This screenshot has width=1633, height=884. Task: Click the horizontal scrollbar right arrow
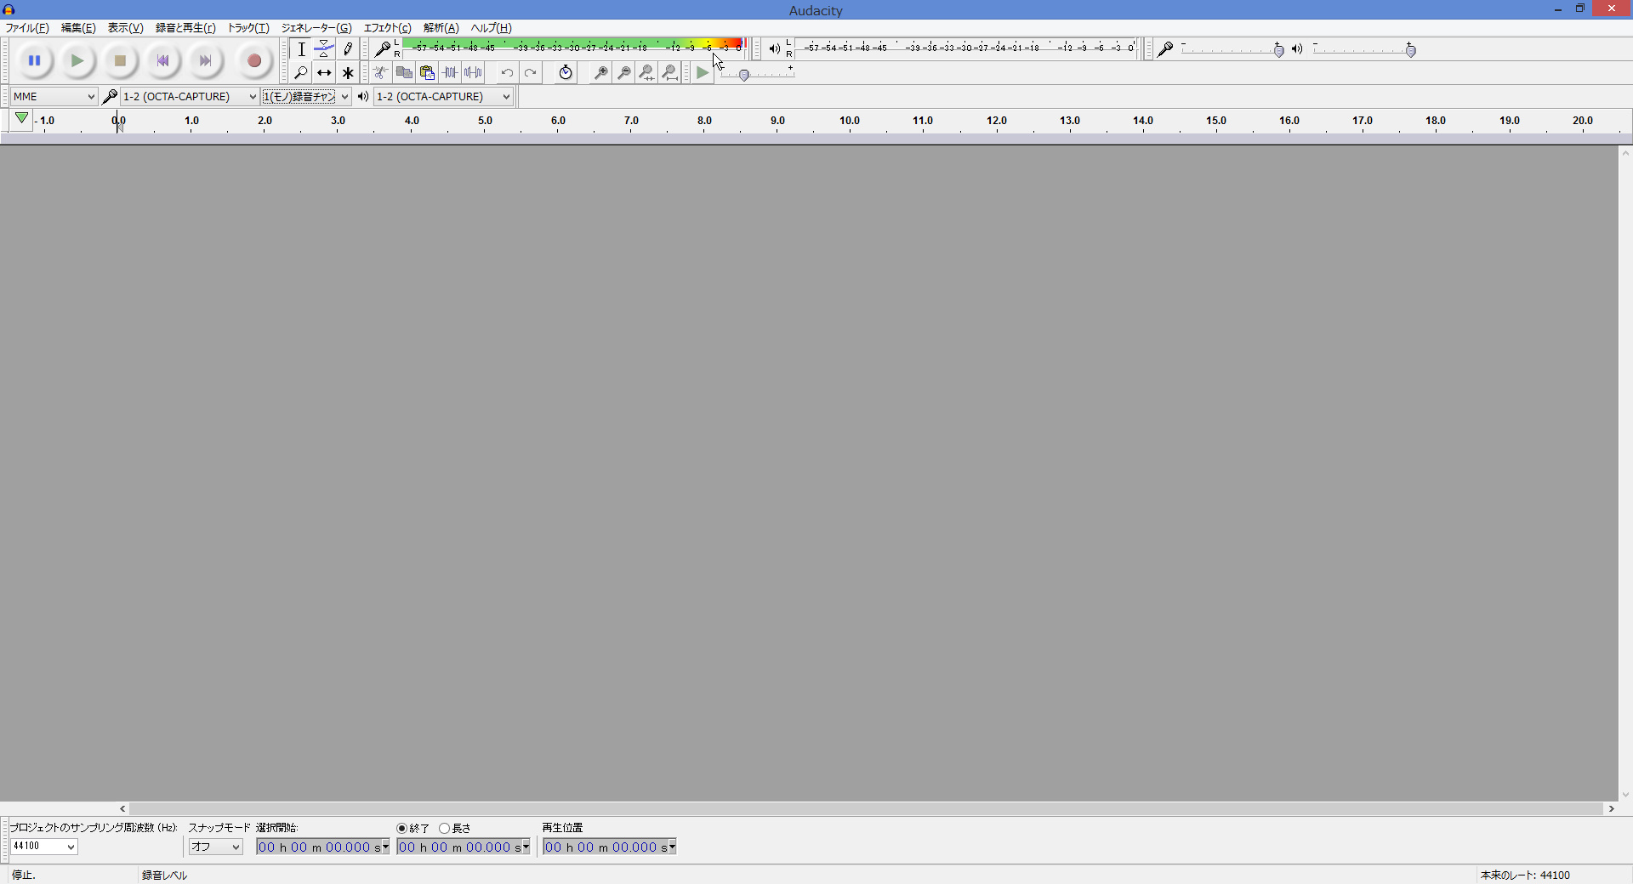(1611, 808)
